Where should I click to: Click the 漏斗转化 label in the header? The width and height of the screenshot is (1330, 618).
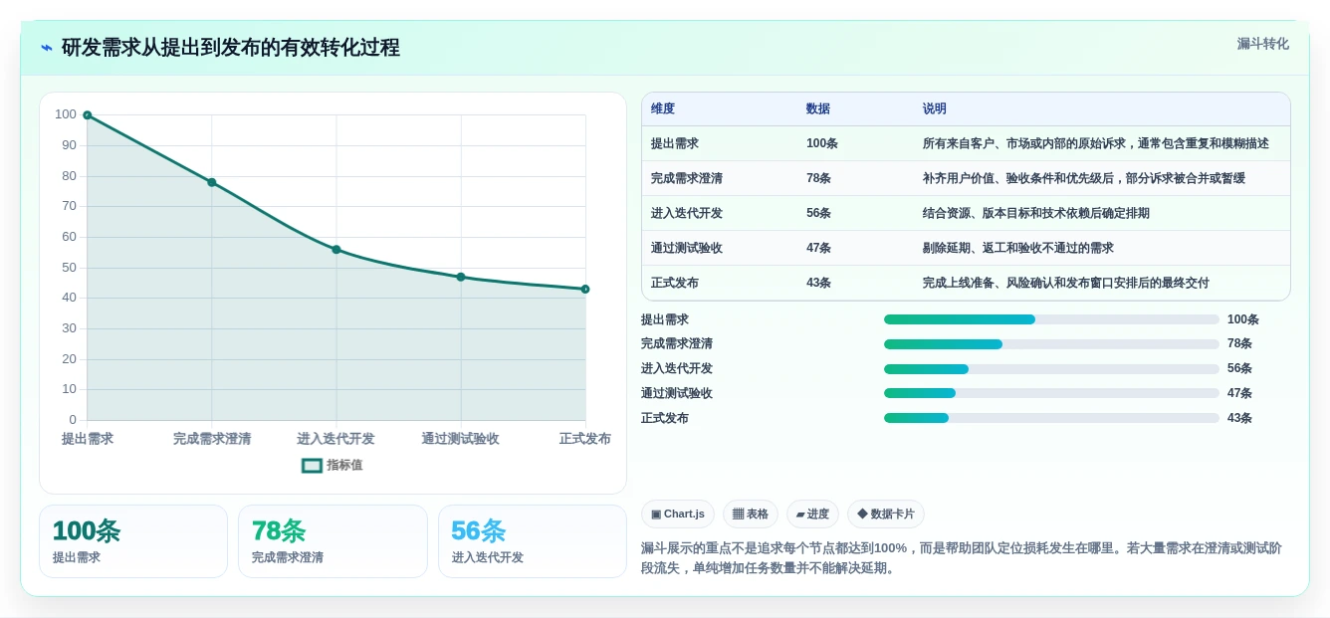point(1262,44)
